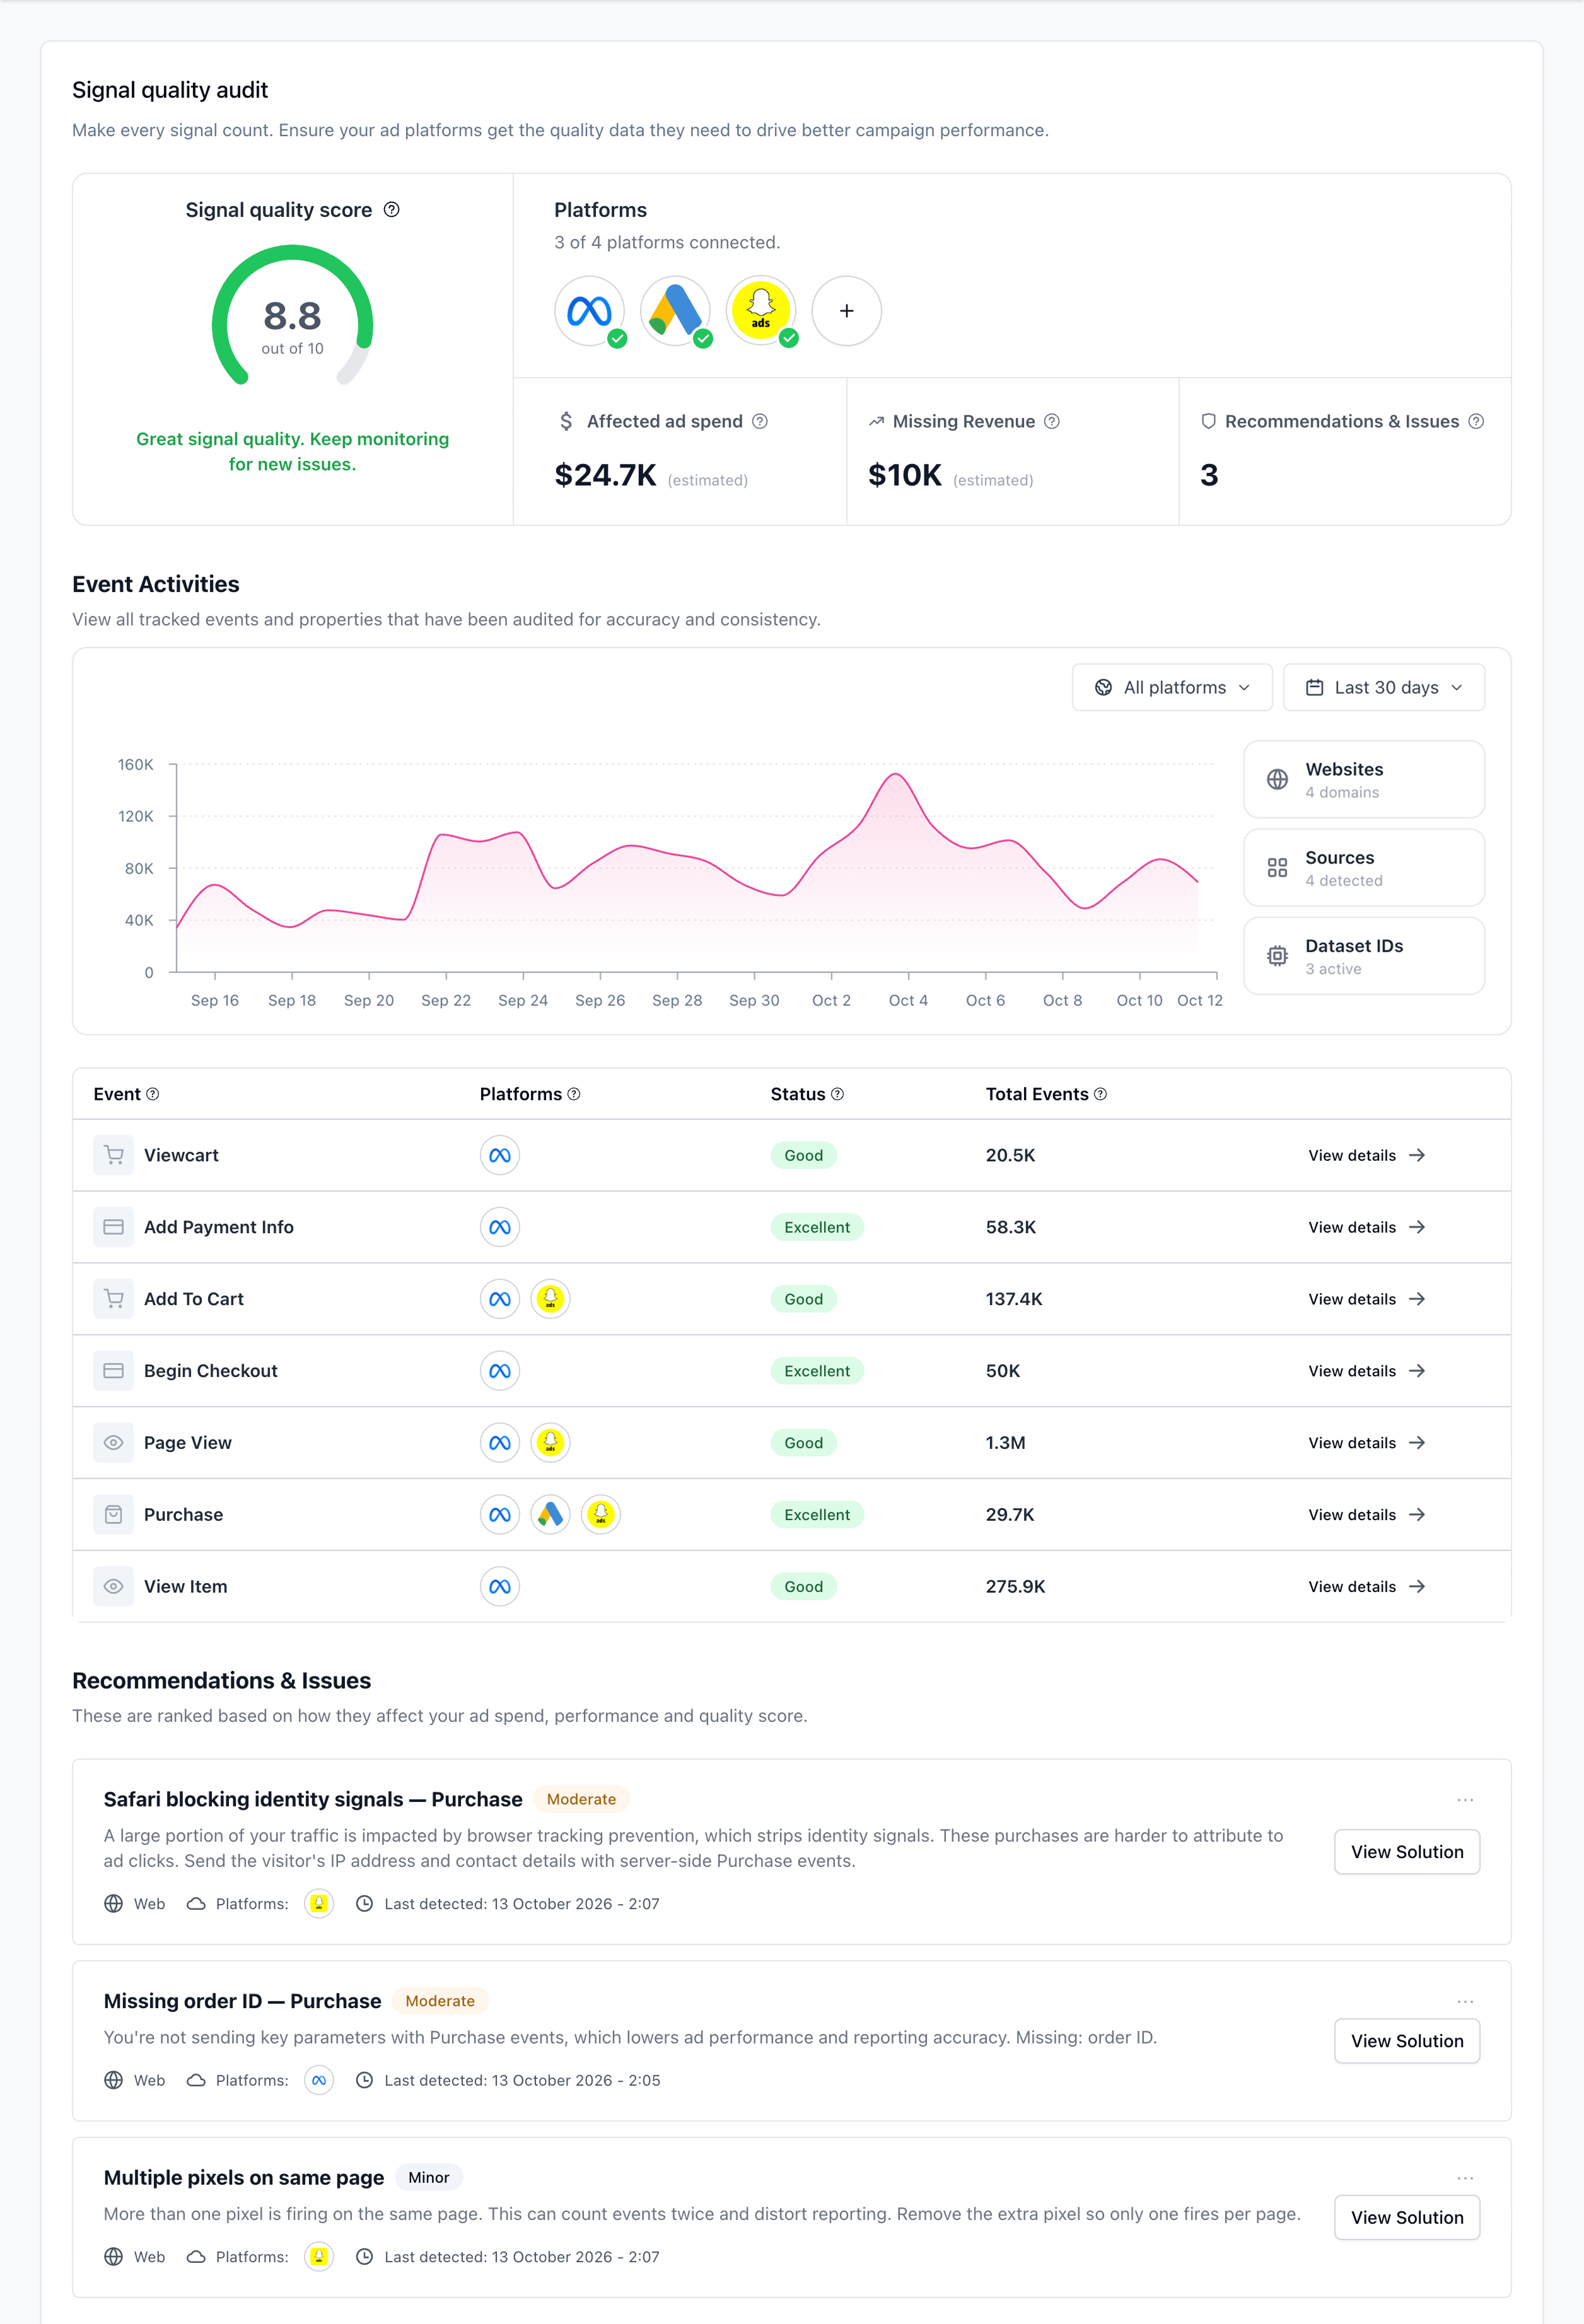The height and width of the screenshot is (2324, 1584).
Task: Click help icon beside Recommendations & Issues stat
Action: 1476,421
